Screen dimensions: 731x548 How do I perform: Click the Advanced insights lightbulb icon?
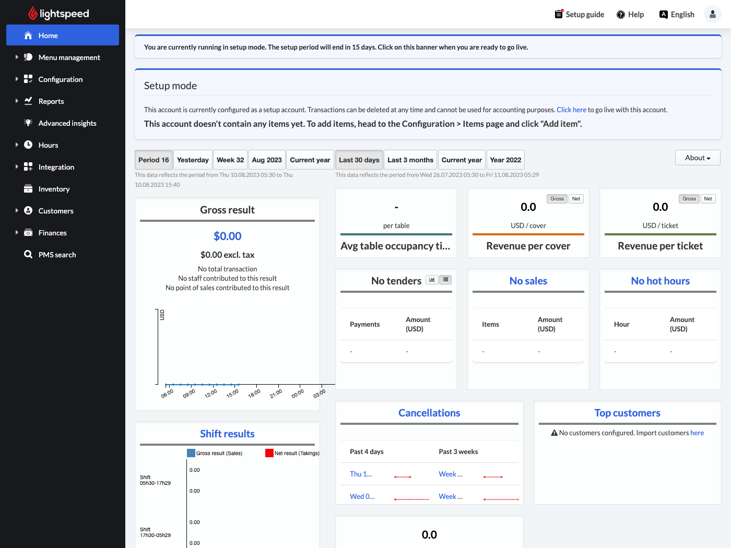point(28,123)
